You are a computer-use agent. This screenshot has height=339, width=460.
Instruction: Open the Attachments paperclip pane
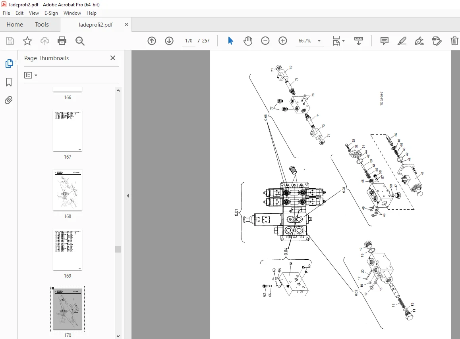9,100
